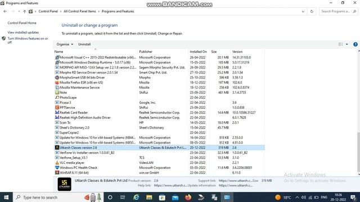This screenshot has height=202, width=360.
Task: Click the Up one level arrow
Action: (24, 11)
